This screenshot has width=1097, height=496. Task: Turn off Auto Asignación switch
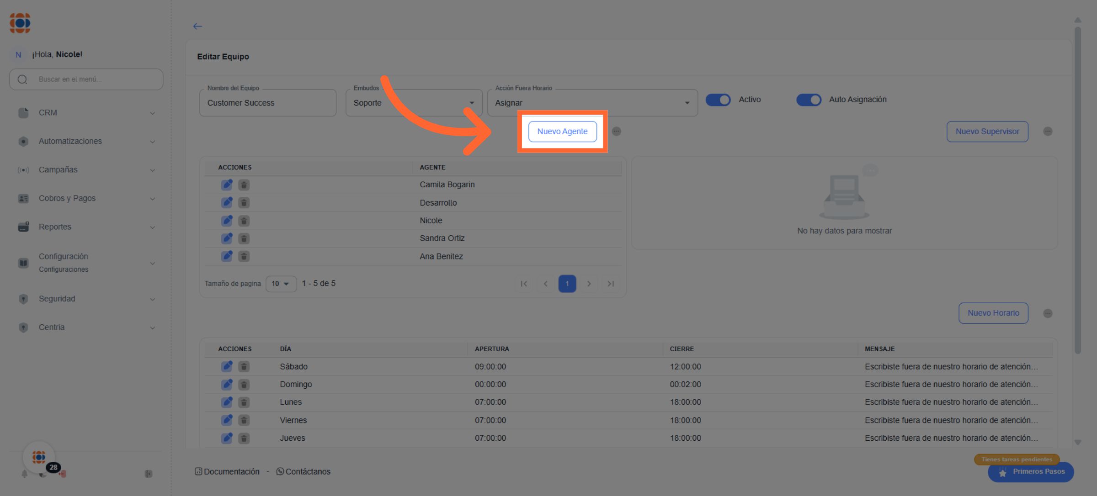pyautogui.click(x=809, y=100)
